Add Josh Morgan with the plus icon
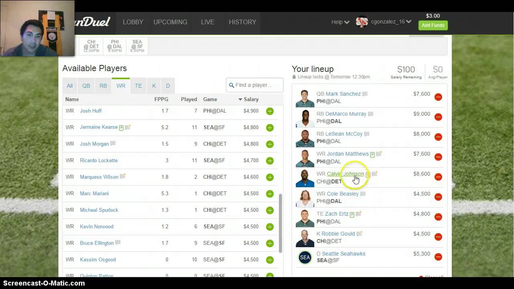 (270, 144)
